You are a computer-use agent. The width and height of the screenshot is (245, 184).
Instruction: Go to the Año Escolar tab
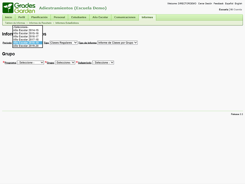(x=100, y=17)
